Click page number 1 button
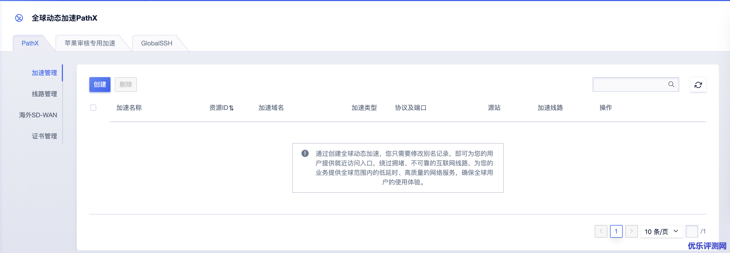The height and width of the screenshot is (253, 730). 616,231
